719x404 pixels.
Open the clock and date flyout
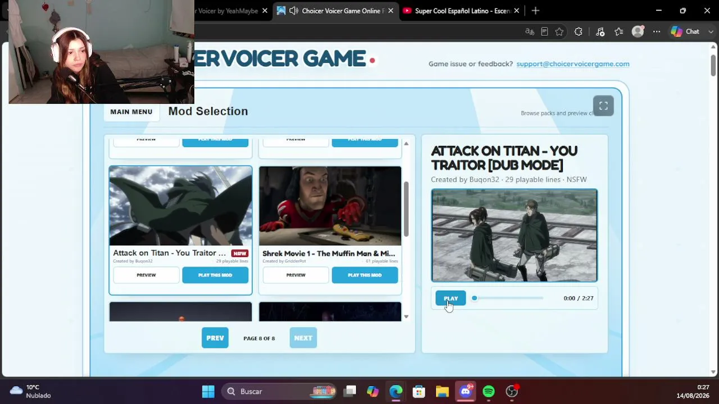693,391
